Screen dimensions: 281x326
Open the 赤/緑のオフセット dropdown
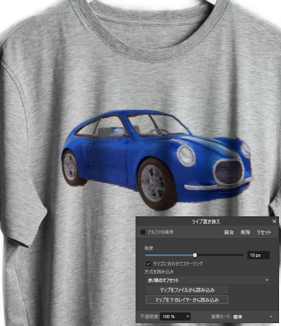208,280
